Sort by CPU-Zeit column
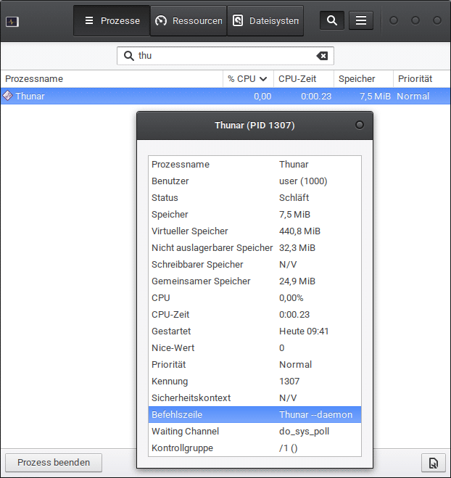 304,79
